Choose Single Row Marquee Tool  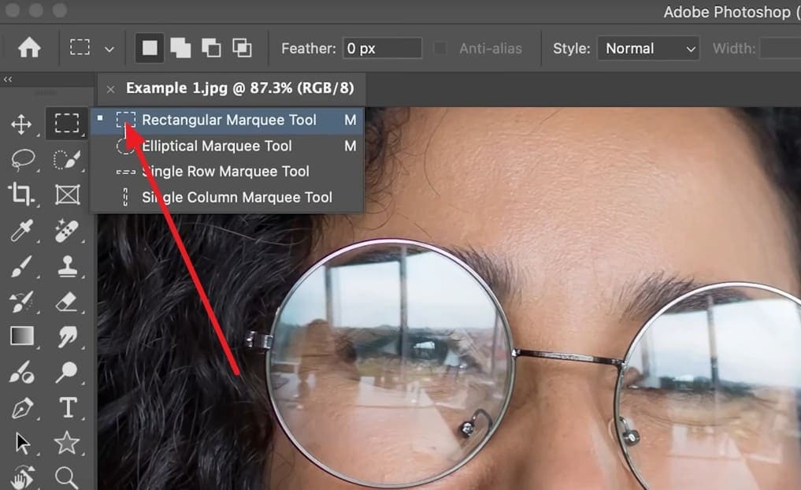[x=228, y=172]
